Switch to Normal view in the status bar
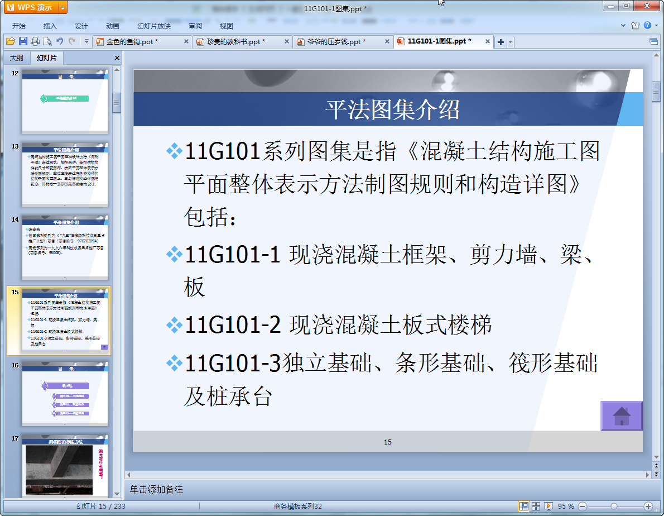Image resolution: width=664 pixels, height=516 pixels. 524,506
